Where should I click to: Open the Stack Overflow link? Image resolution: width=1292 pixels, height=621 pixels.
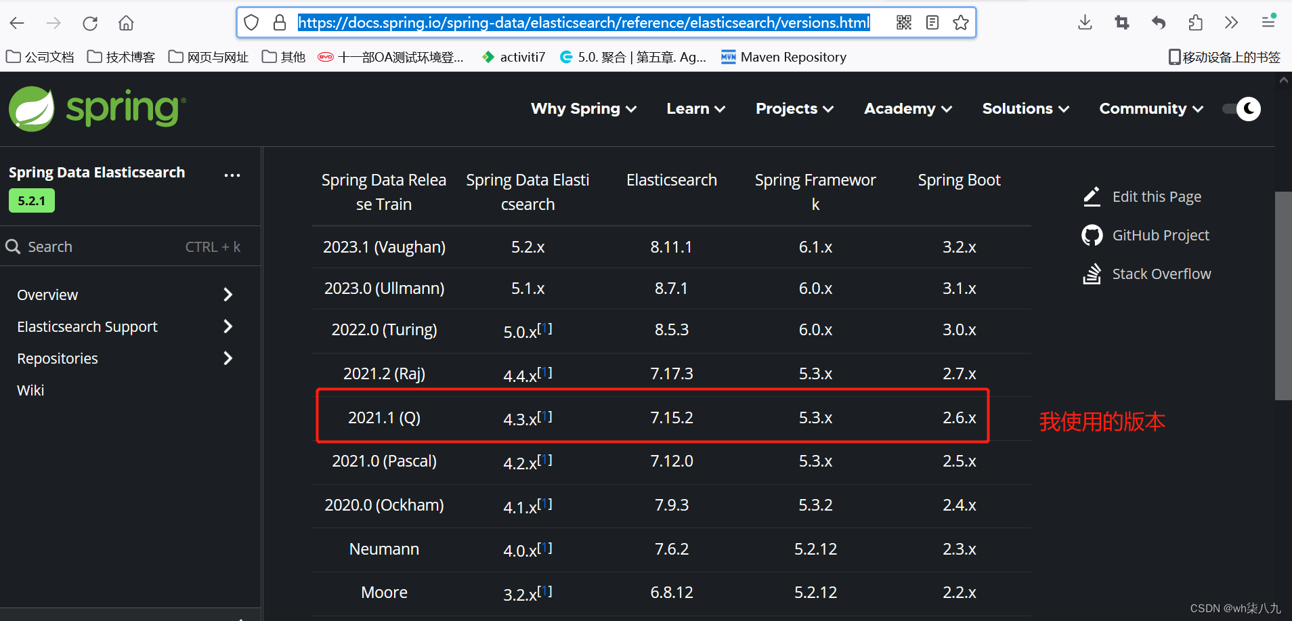(x=1161, y=274)
